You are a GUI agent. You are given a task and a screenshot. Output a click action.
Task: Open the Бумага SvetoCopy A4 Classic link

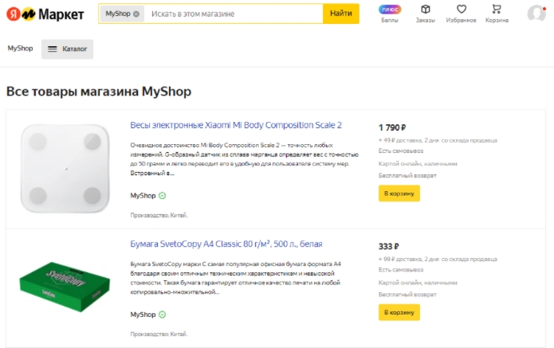coord(226,244)
